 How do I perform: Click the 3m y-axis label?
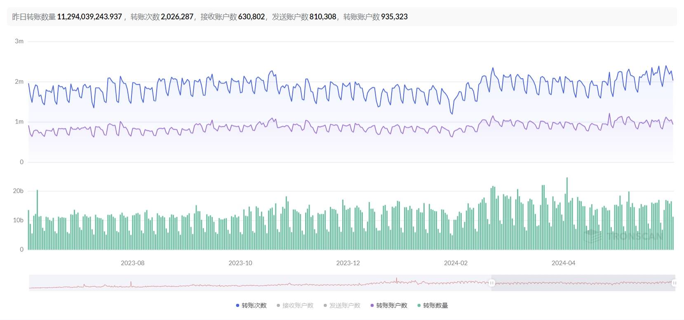(x=19, y=41)
